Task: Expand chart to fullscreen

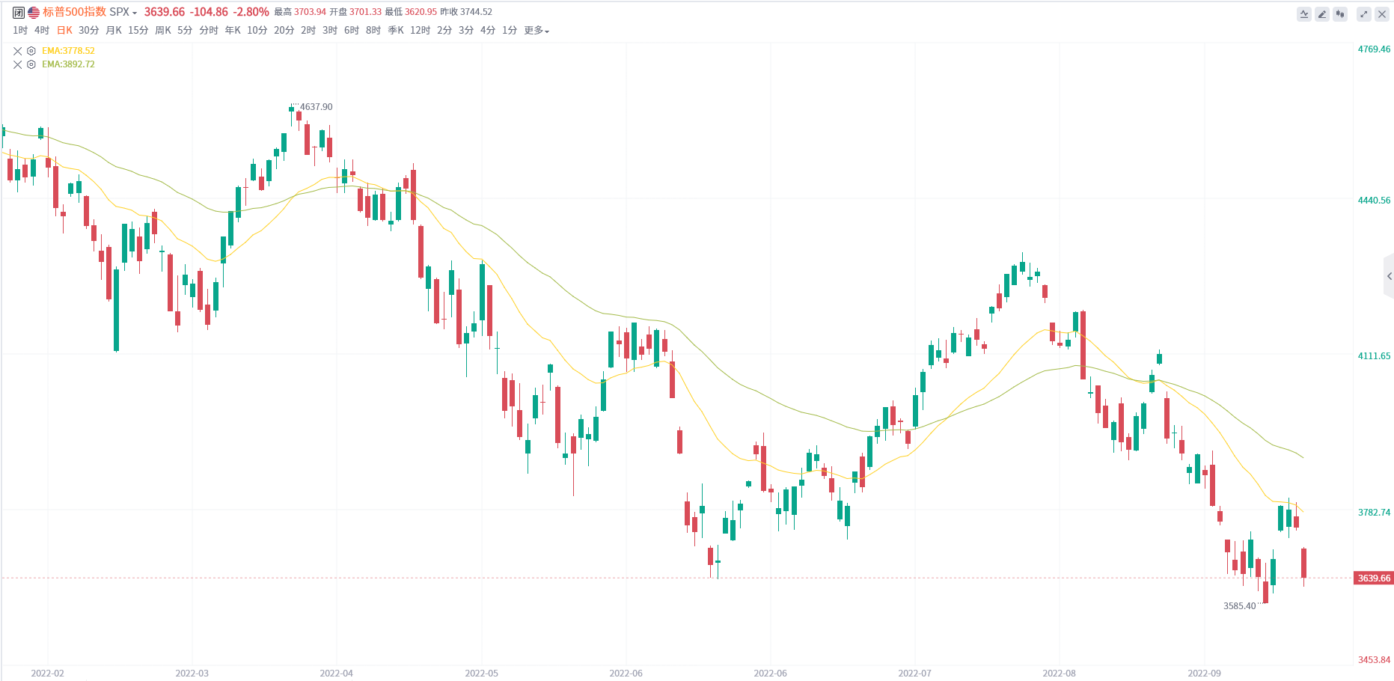Action: tap(1364, 13)
